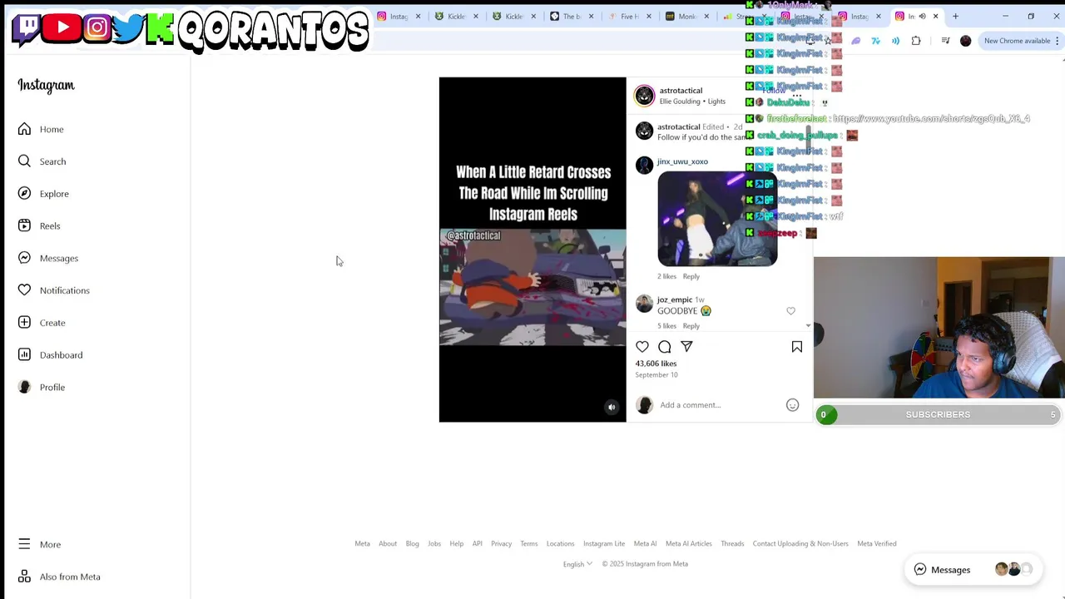Open the Threads footer link
Image resolution: width=1065 pixels, height=599 pixels.
point(732,543)
